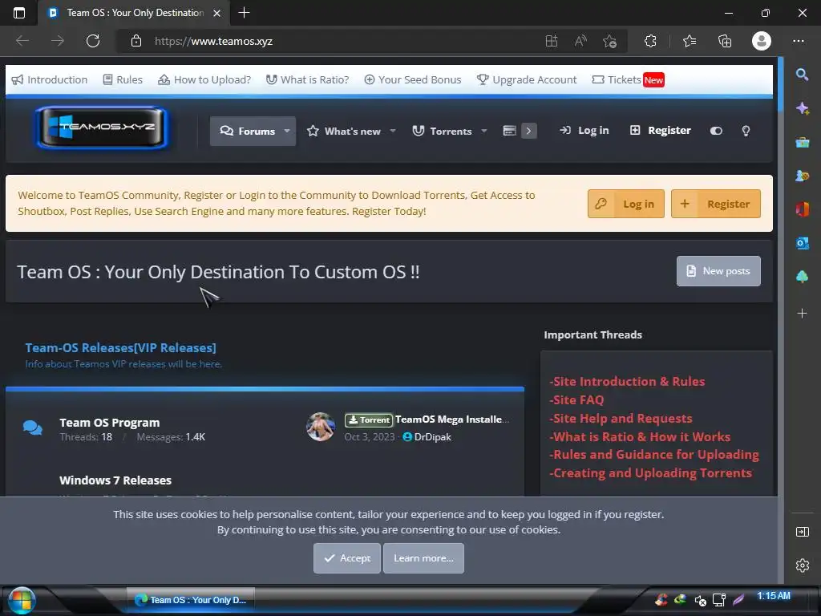Open the Microsoft 365 sidebar icon
Image resolution: width=821 pixels, height=616 pixels.
(x=802, y=209)
